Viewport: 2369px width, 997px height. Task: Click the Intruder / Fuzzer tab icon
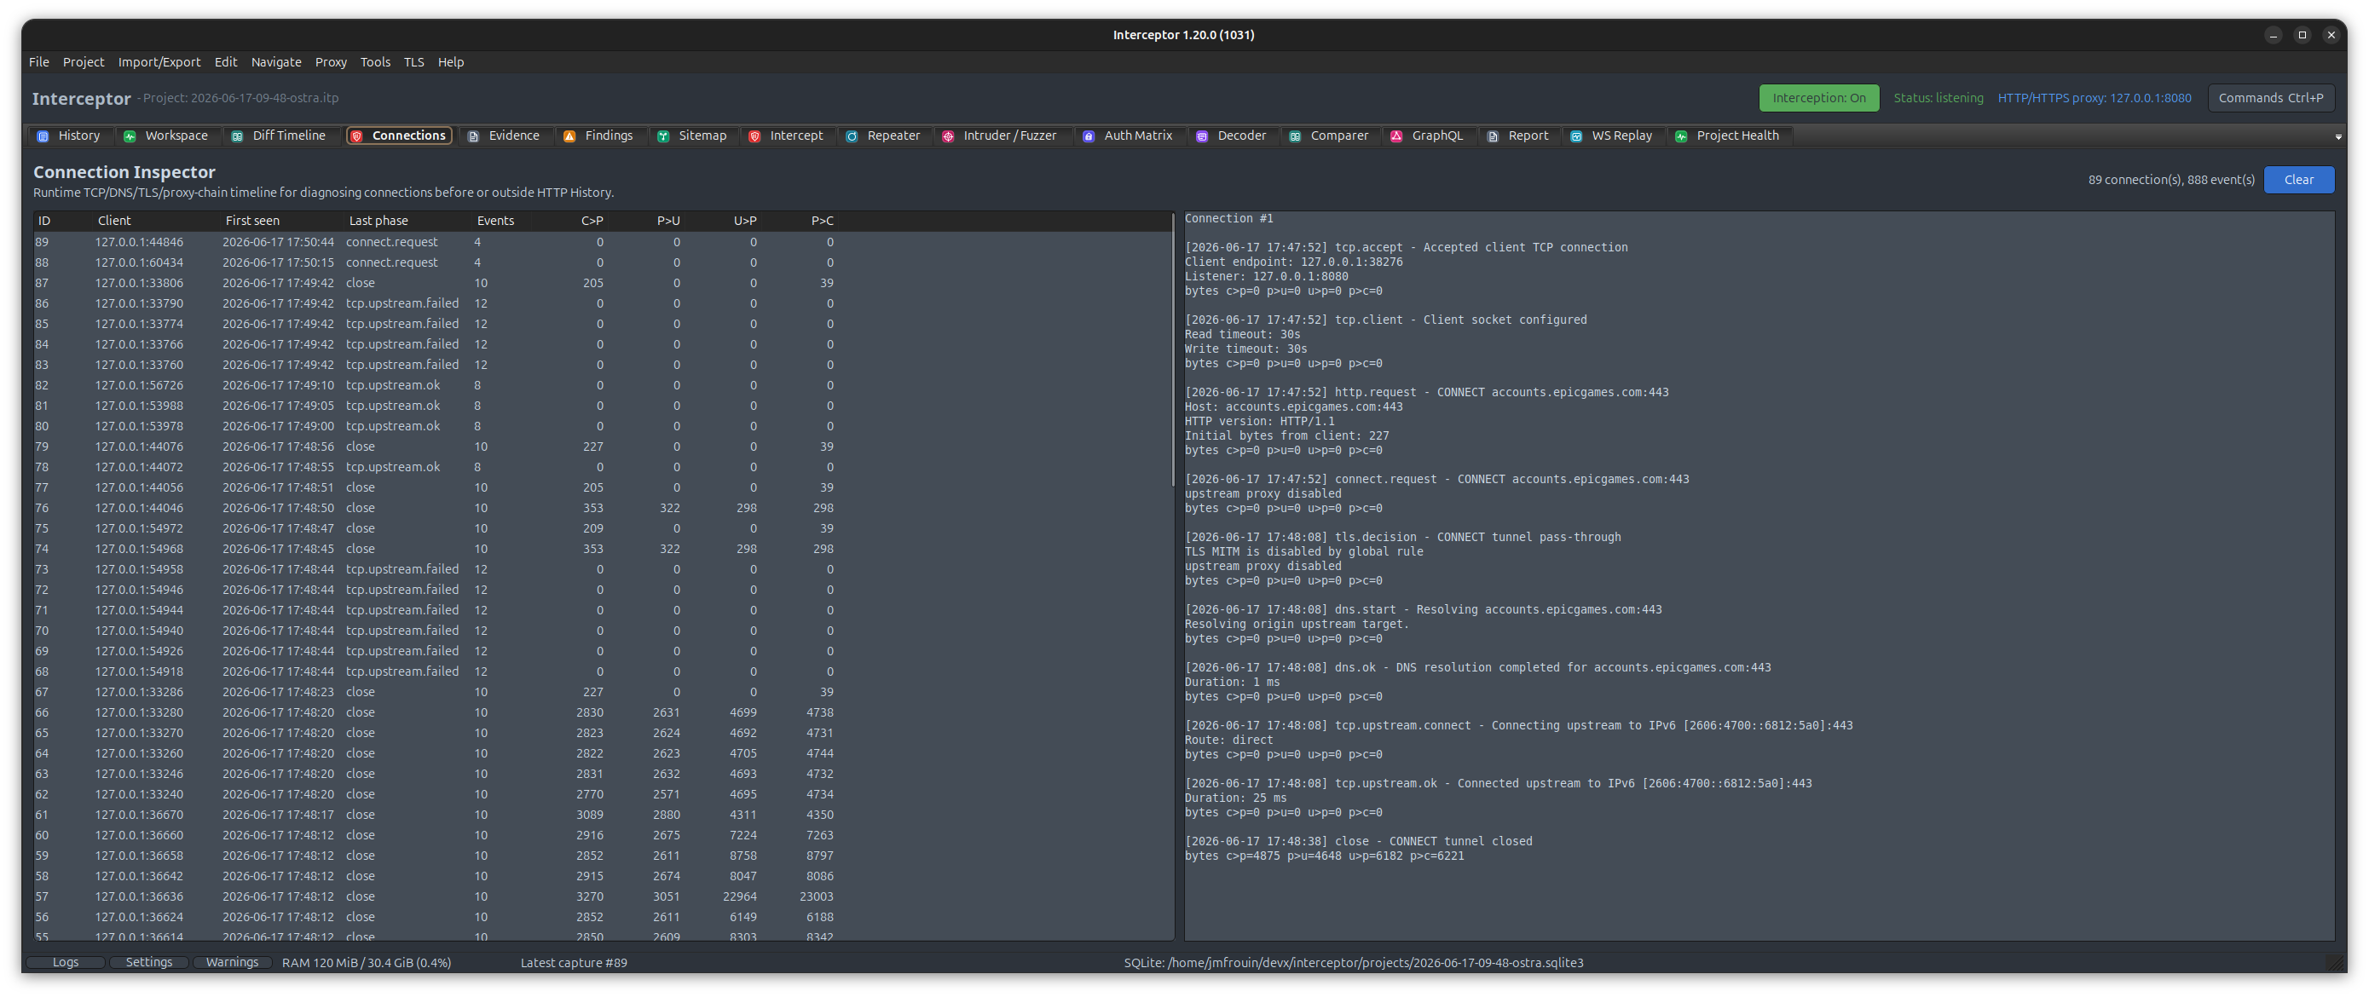point(948,136)
